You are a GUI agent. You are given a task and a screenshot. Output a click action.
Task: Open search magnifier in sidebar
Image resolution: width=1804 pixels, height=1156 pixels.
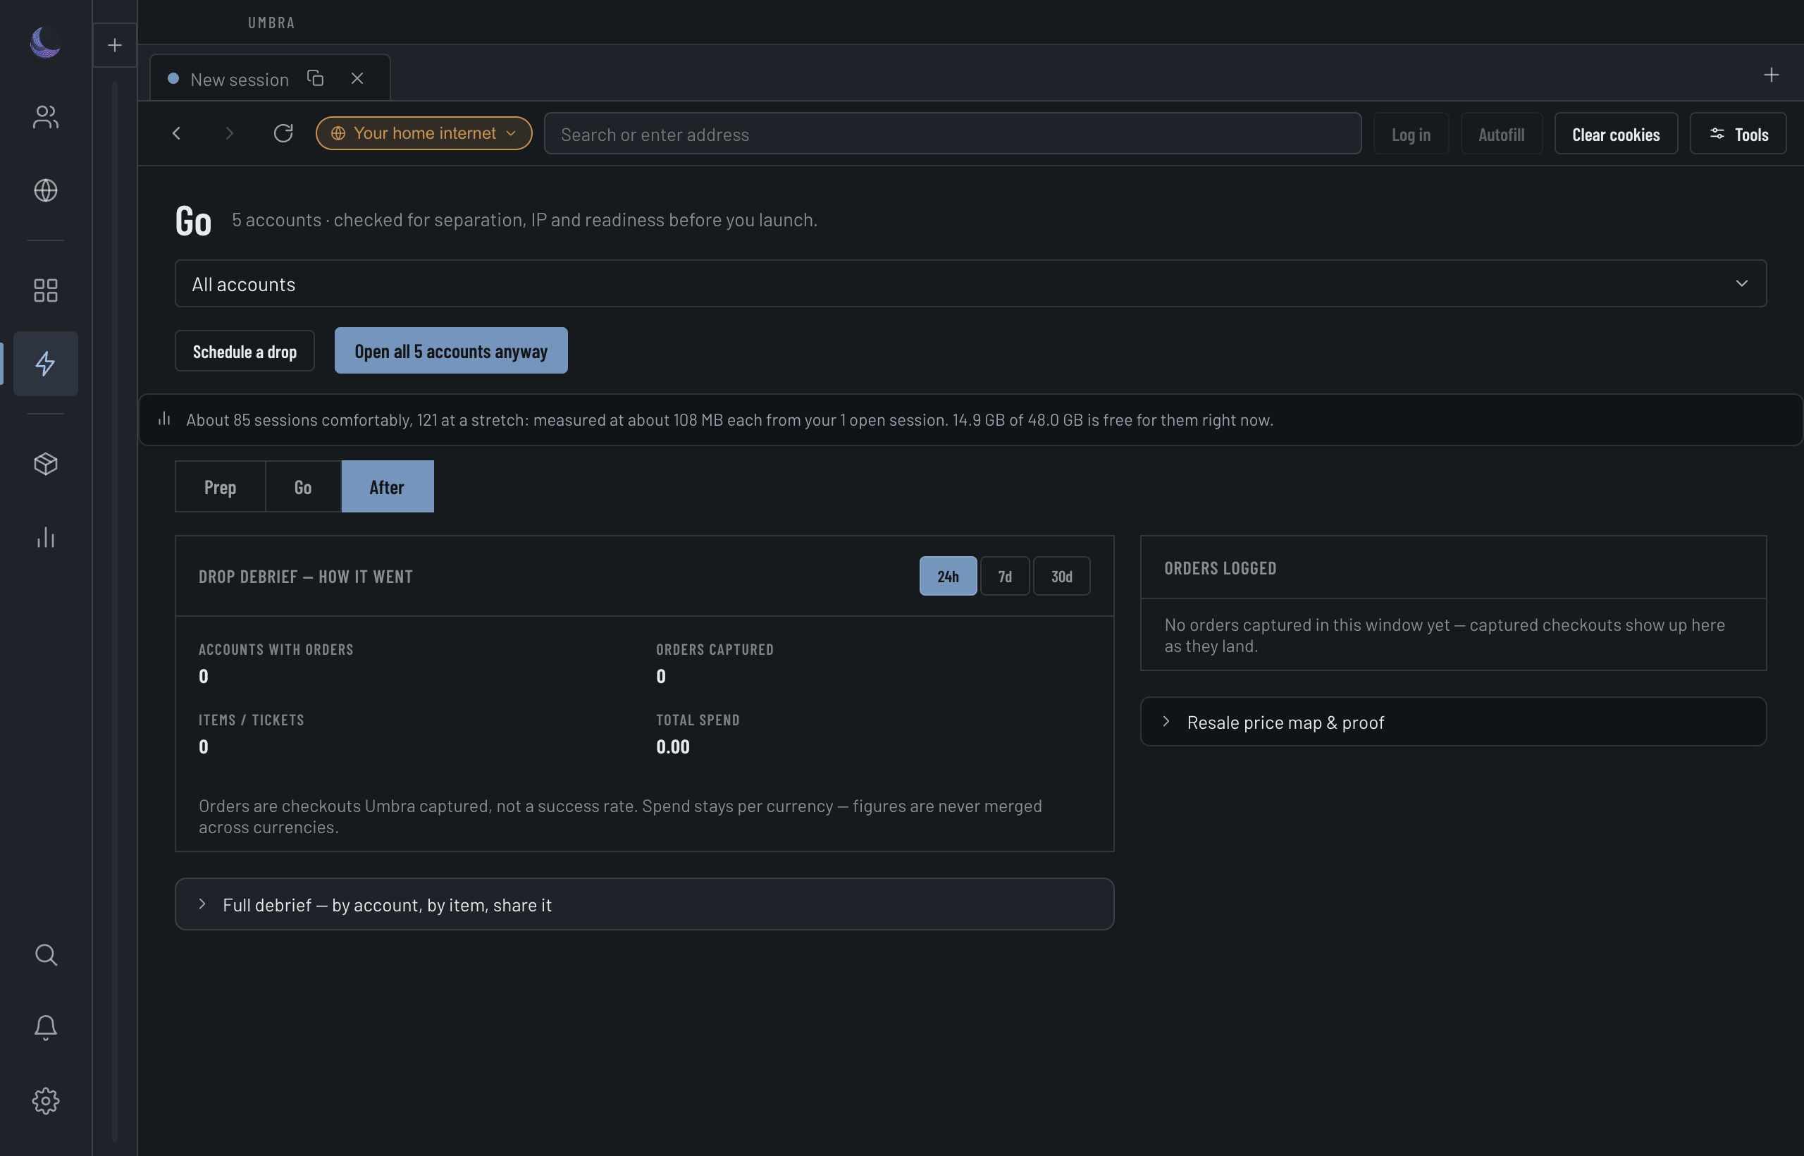46,954
